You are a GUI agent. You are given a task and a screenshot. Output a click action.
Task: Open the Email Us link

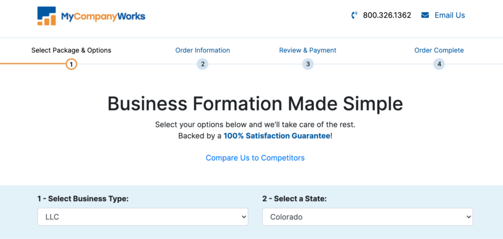tap(449, 15)
